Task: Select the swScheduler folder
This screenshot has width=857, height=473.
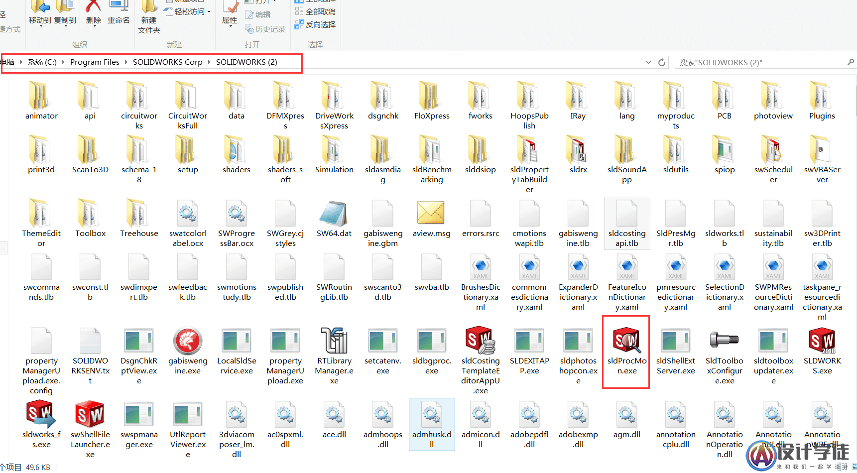Action: pos(773,160)
